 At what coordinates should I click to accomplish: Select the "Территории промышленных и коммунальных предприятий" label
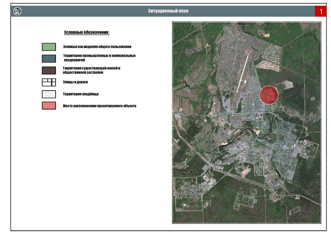coord(99,58)
